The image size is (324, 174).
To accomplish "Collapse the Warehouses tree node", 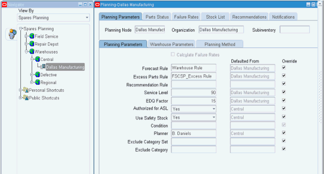I will 26,52.
